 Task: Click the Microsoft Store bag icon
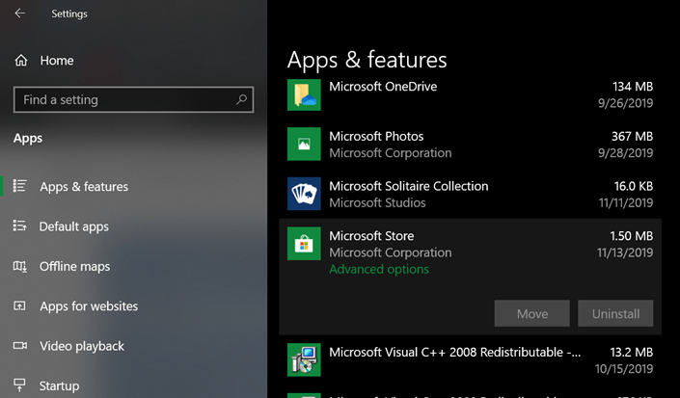[304, 244]
